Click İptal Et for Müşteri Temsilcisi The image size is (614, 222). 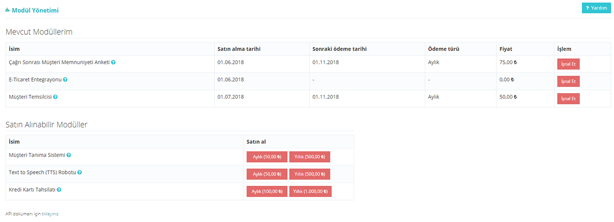tap(568, 99)
